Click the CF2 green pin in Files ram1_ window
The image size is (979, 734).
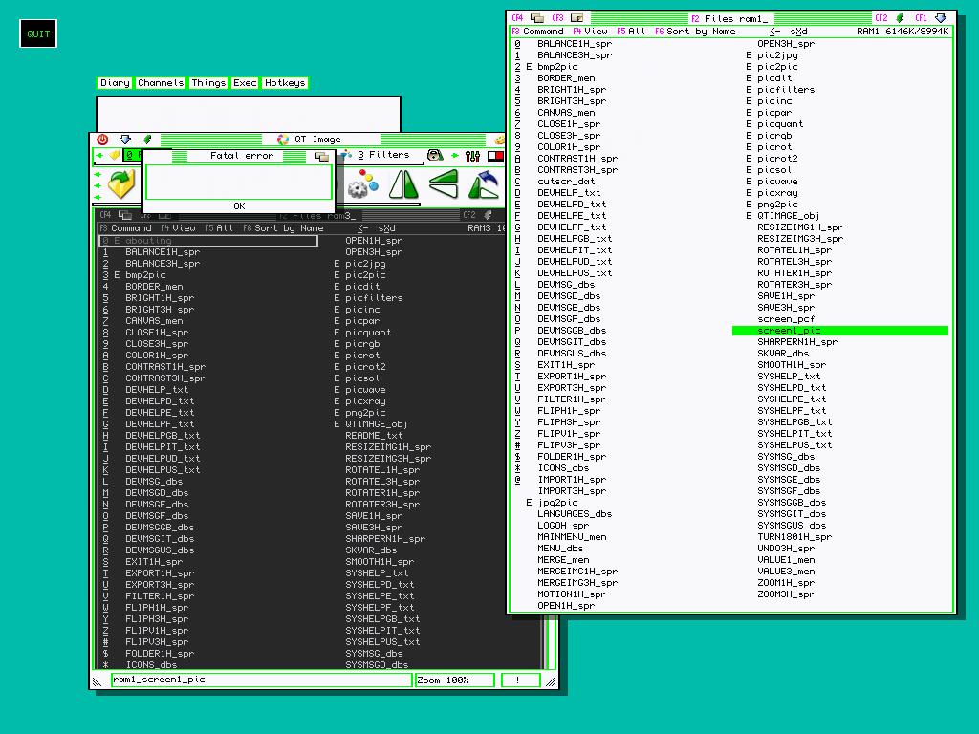tap(900, 18)
